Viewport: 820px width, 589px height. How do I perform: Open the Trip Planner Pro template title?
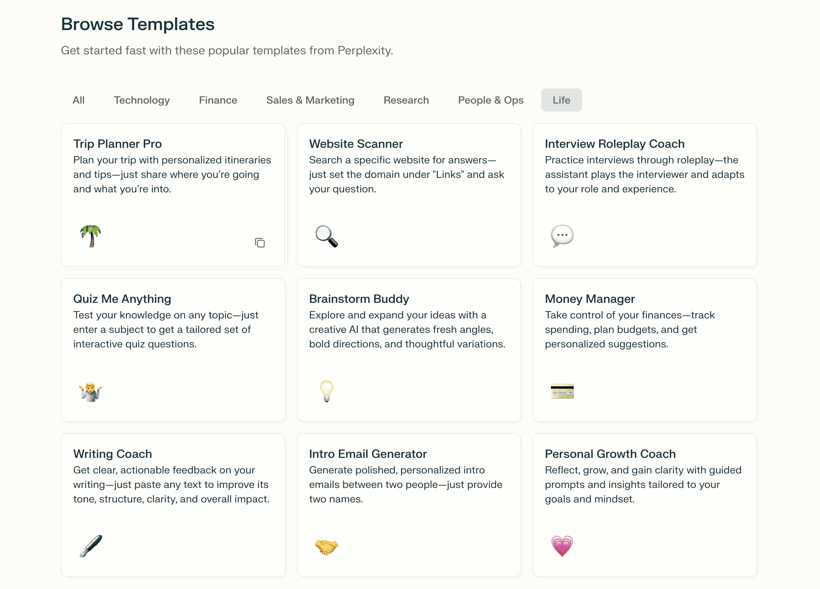117,144
